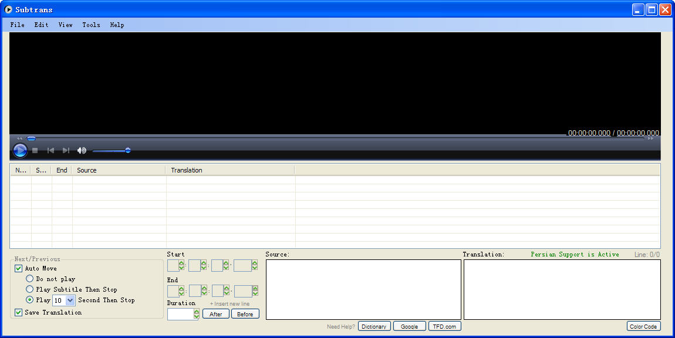
Task: Select Play Subtitle Then Stop option
Action: [x=30, y=289]
